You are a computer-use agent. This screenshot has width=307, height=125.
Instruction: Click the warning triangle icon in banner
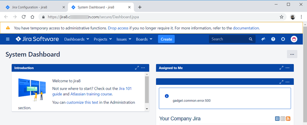[x=8, y=28]
